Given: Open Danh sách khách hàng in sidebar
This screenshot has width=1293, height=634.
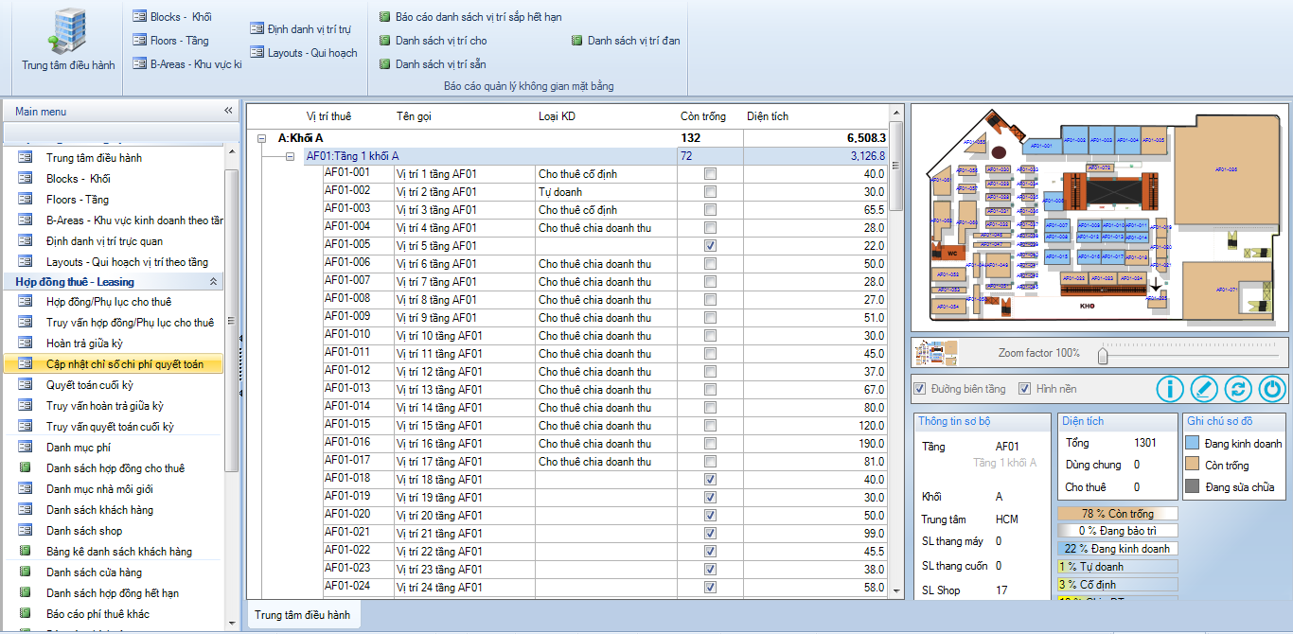Looking at the screenshot, I should point(99,510).
